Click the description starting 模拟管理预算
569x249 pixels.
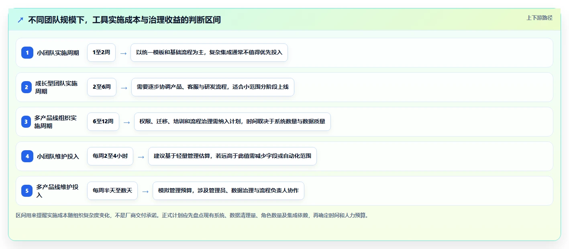click(x=228, y=191)
